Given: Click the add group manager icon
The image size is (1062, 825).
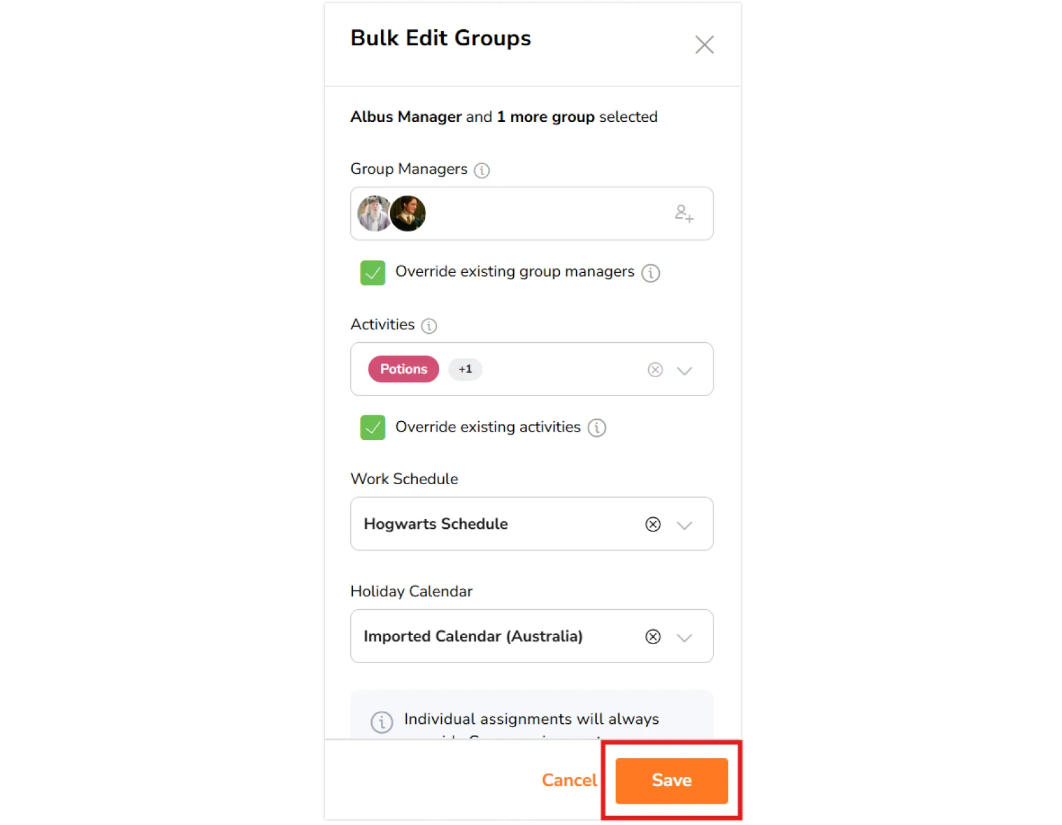Looking at the screenshot, I should pos(684,213).
